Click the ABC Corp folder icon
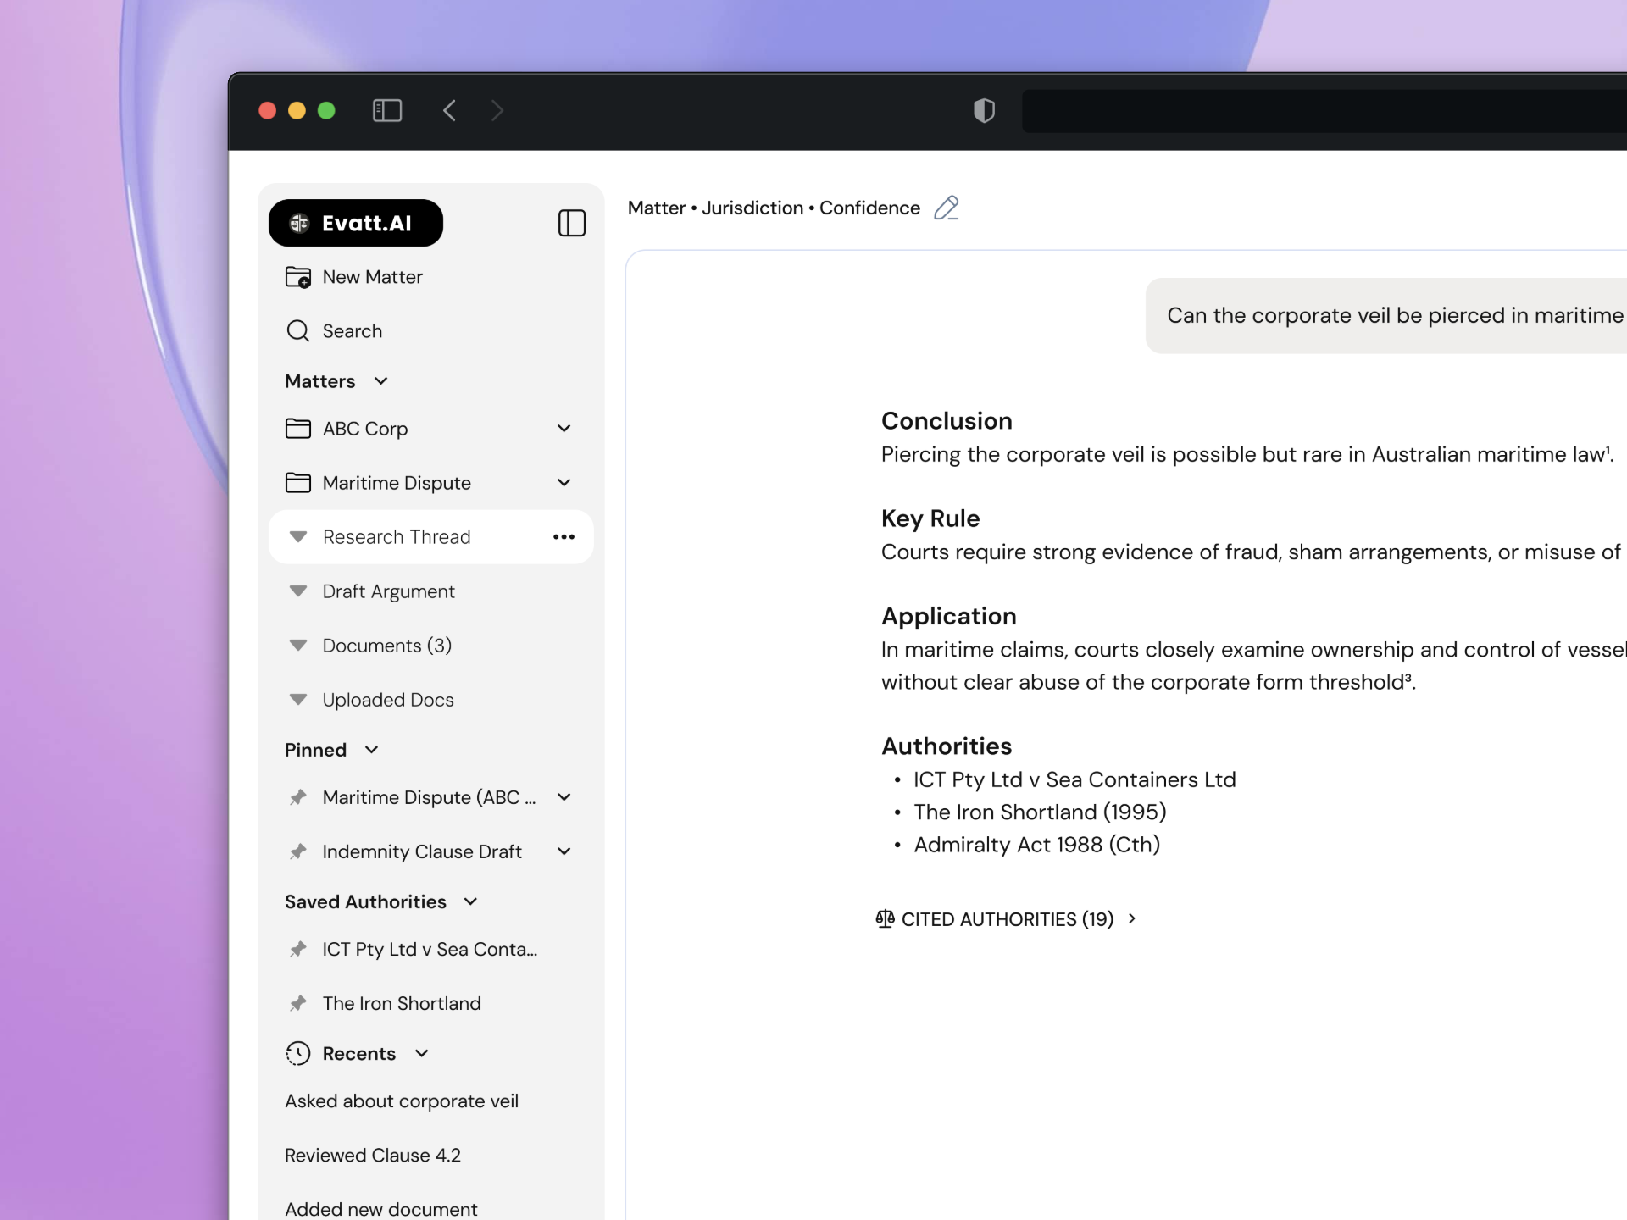Screen dimensions: 1627x1220 click(297, 429)
